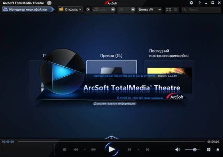Click the Поиск search field
Screen dimensions: 223x157
click(201, 10)
